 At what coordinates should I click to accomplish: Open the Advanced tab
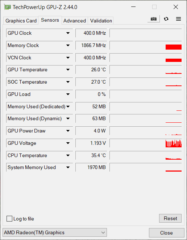(75, 21)
